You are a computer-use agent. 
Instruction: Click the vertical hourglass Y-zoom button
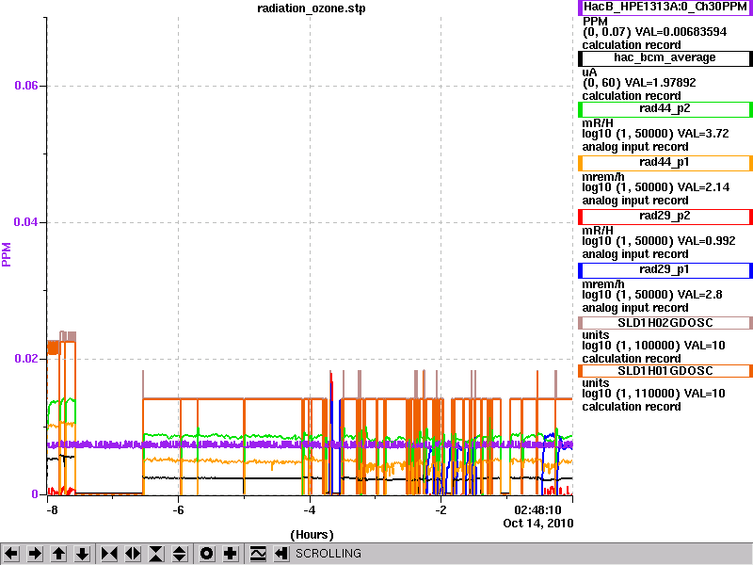click(x=156, y=554)
